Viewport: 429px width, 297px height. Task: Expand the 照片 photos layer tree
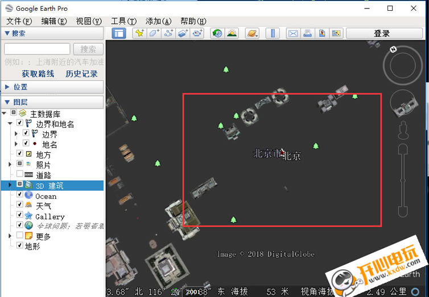point(11,165)
